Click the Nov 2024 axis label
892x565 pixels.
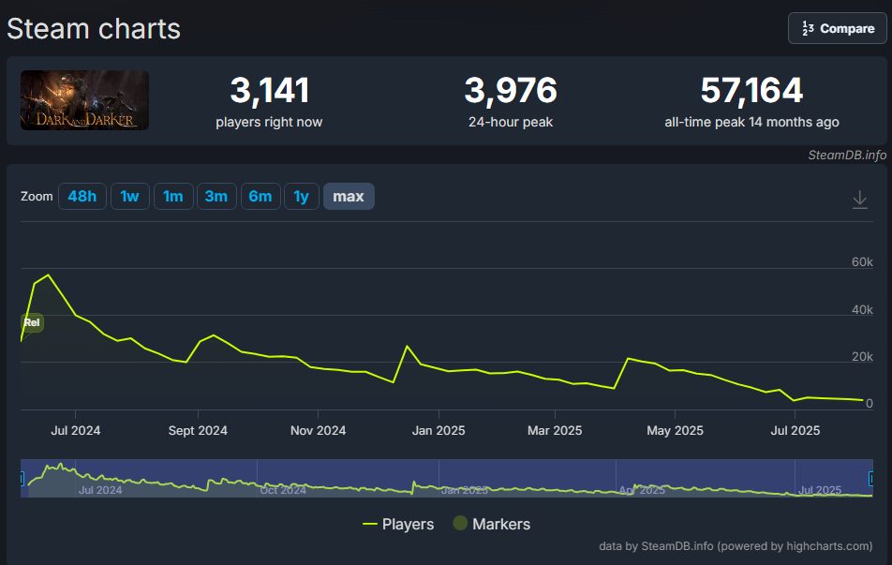(x=318, y=431)
